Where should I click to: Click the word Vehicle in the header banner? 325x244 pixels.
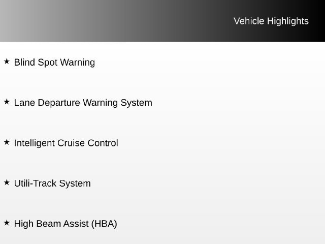pyautogui.click(x=249, y=21)
